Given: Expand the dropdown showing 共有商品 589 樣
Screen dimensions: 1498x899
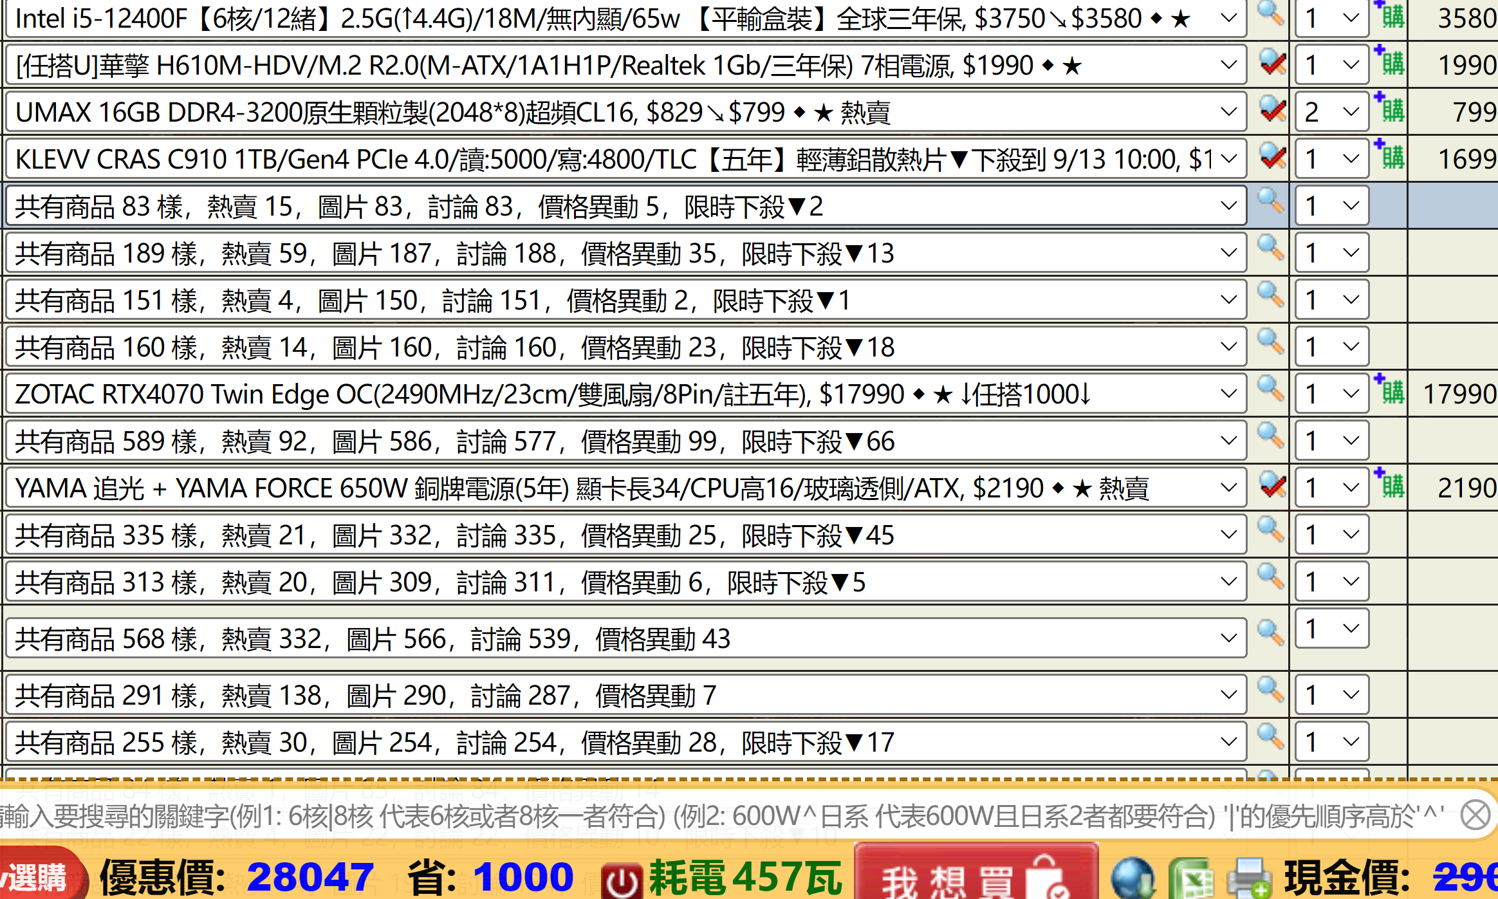Looking at the screenshot, I should [x=625, y=441].
